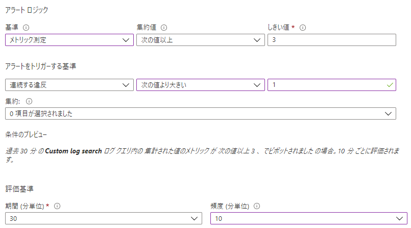The width and height of the screenshot is (411, 228).
Task: Show info tooltip next to しきい値 label
Action: click(303, 28)
